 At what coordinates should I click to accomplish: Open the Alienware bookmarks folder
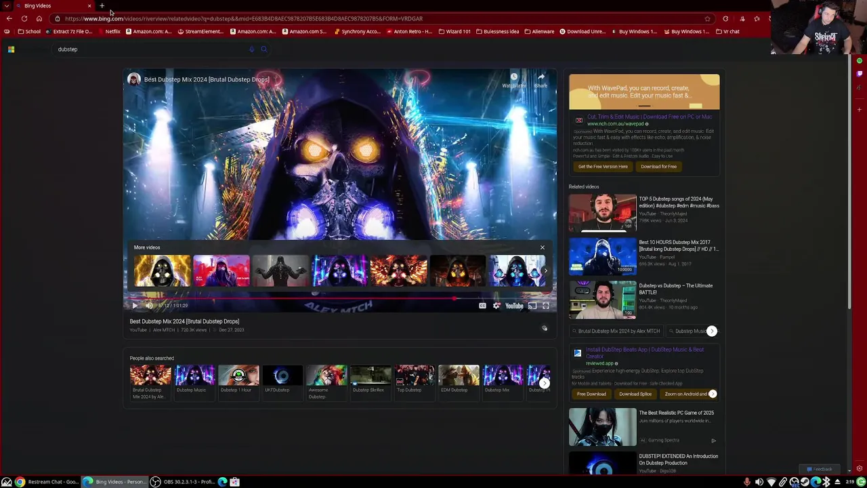(x=539, y=31)
